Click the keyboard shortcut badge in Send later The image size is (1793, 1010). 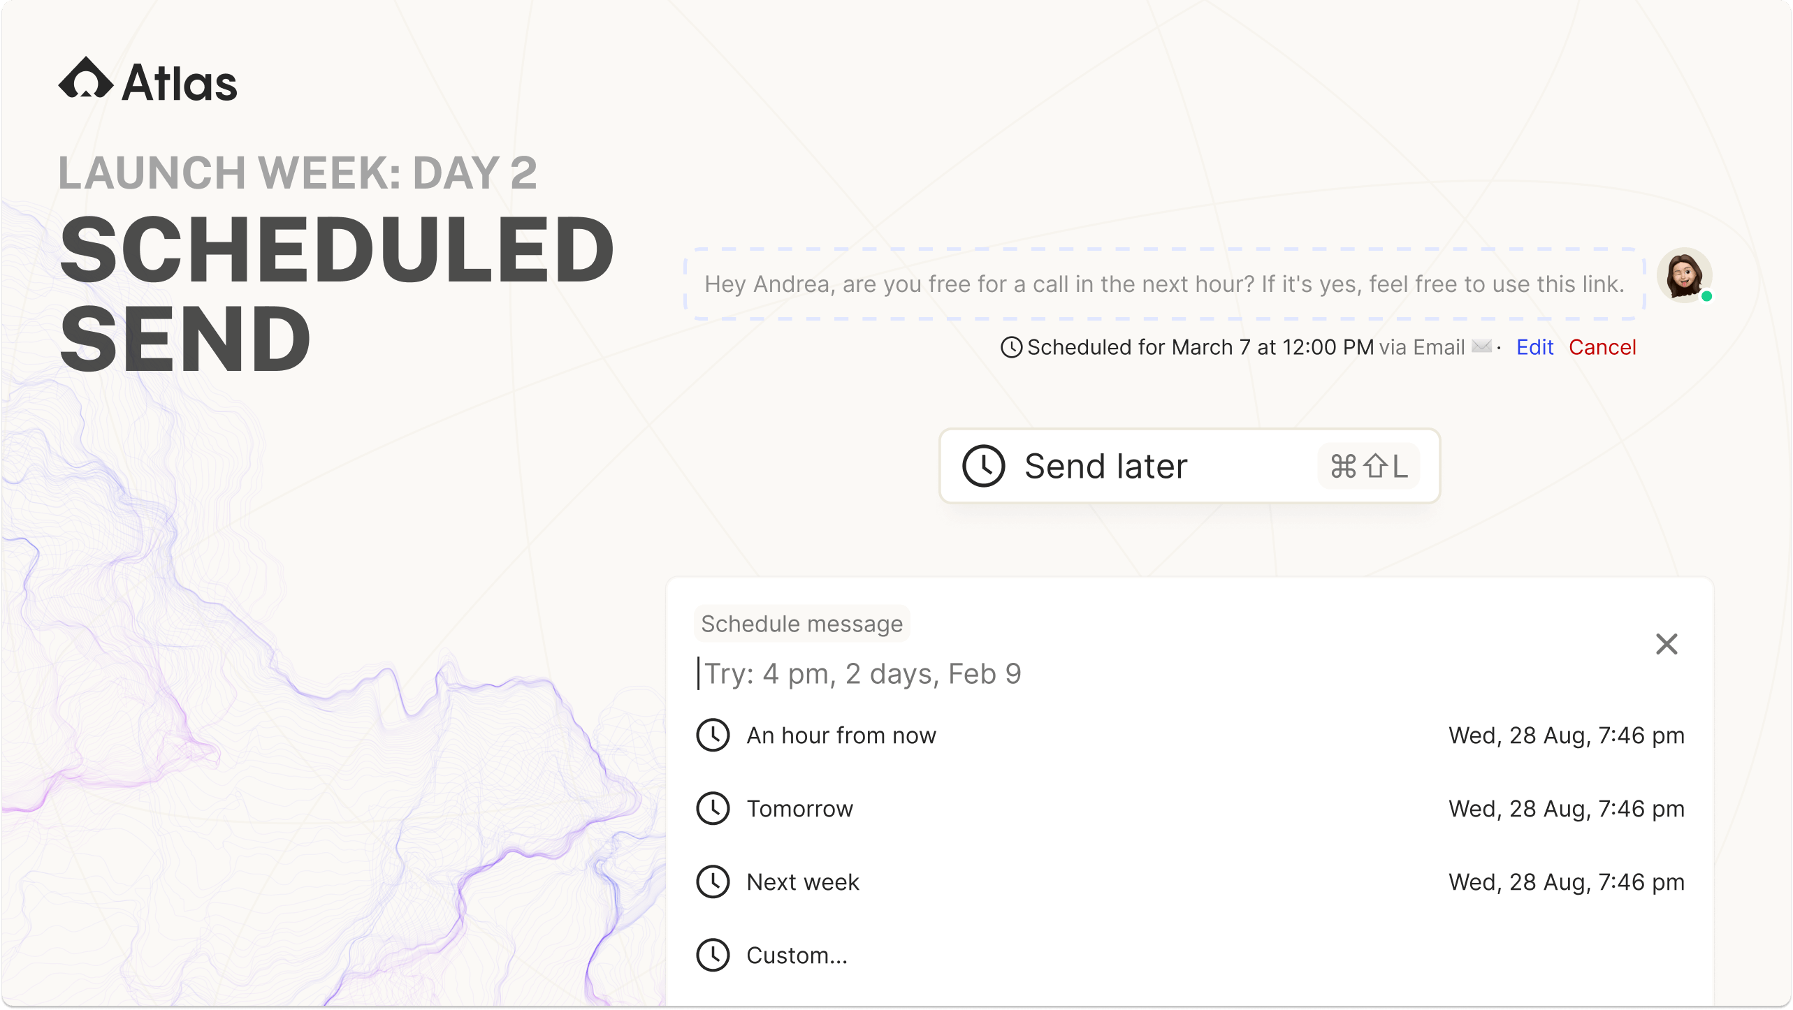1367,466
